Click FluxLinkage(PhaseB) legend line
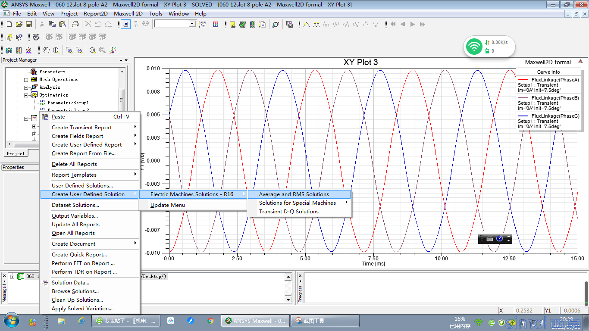Image resolution: width=589 pixels, height=331 pixels. (523, 98)
